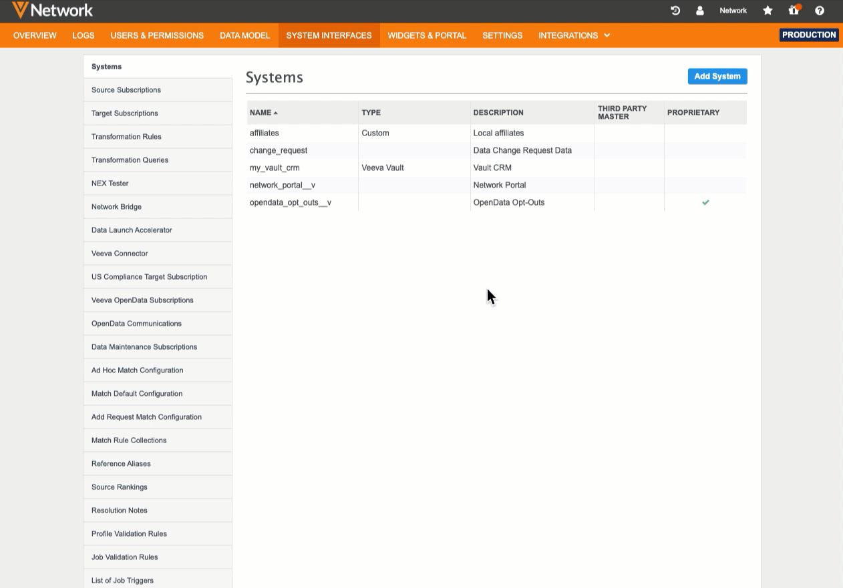Open Ad Hoc Match Configuration
The image size is (843, 588).
pos(158,370)
